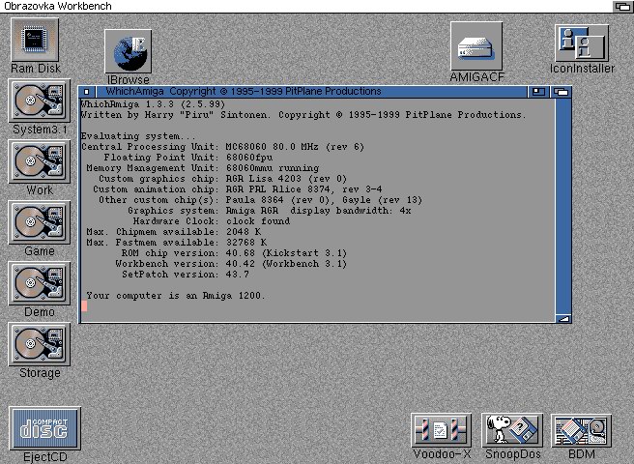
Task: Click the WhichAmiga vertical scrollbar
Action: tap(563, 206)
